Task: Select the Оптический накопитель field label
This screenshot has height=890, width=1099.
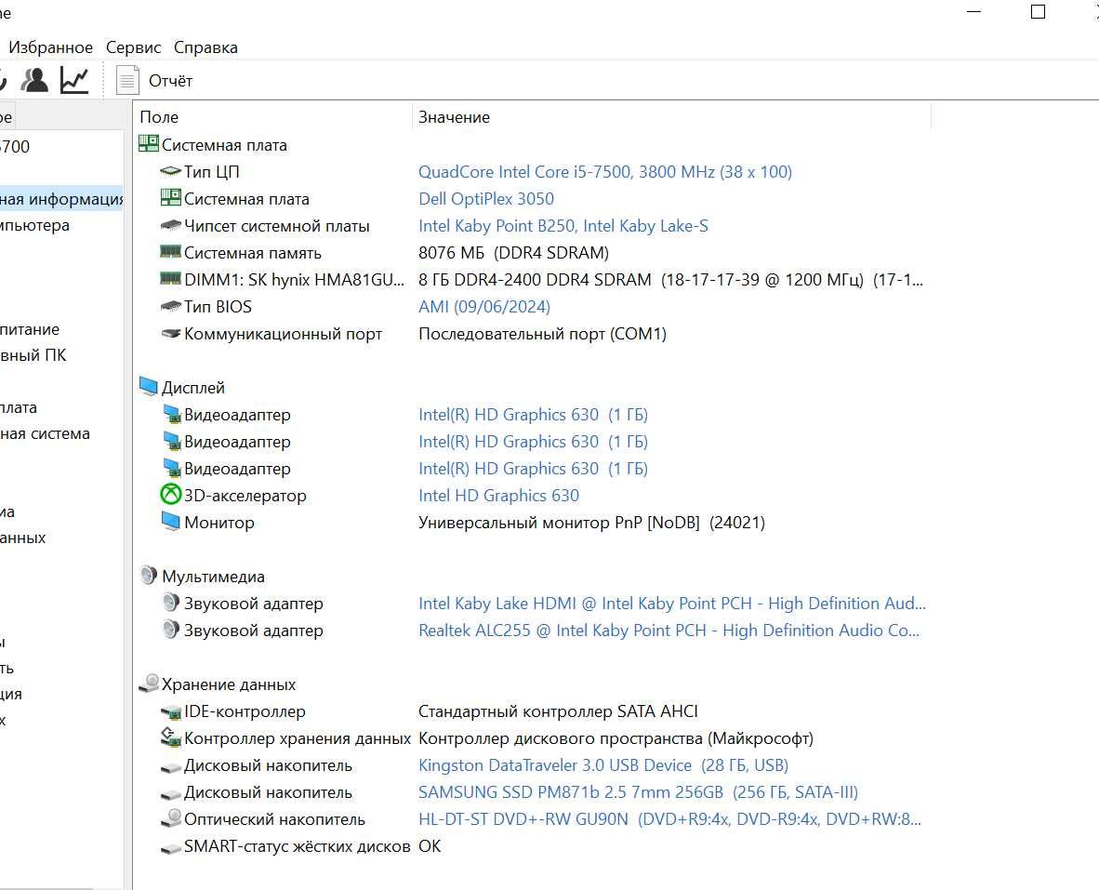Action: (x=274, y=819)
